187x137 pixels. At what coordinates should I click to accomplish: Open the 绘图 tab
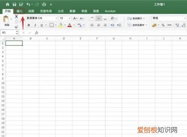coord(31,11)
